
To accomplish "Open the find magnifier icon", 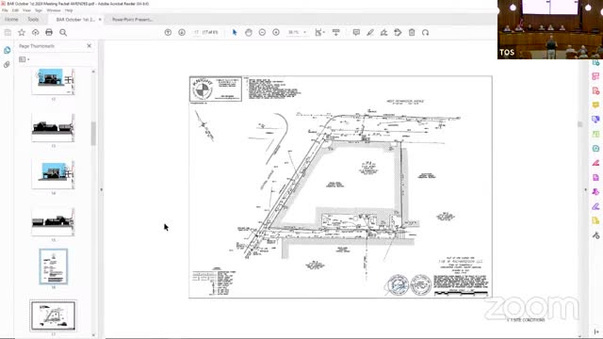I will pyautogui.click(x=63, y=33).
